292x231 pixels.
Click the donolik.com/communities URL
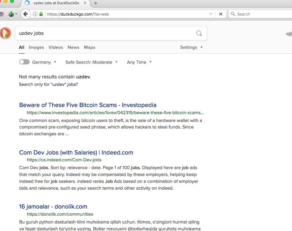click(60, 214)
